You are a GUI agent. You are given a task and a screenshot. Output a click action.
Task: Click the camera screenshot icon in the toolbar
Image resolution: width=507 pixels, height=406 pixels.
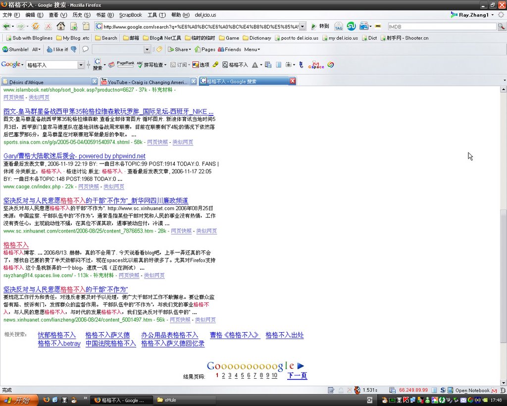click(289, 65)
